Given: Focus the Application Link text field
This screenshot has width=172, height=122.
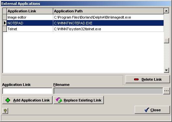Looking at the screenshot, I should click(x=27, y=91).
